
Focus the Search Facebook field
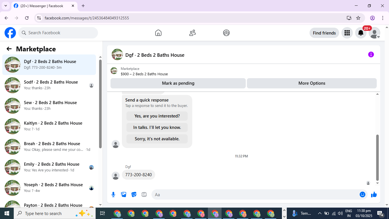click(x=58, y=33)
